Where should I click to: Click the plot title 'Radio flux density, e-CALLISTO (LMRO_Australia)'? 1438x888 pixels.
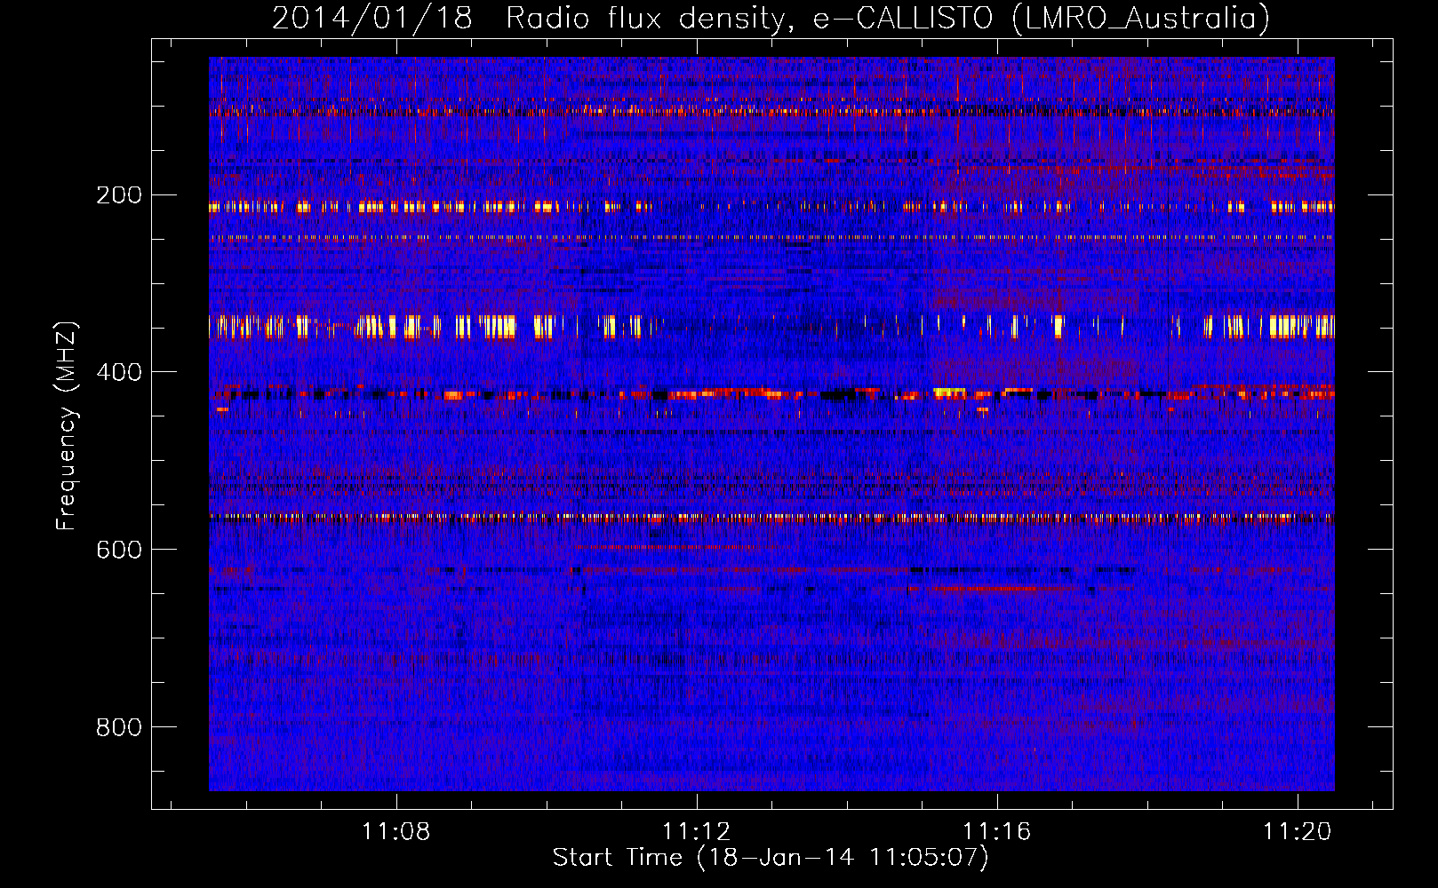click(x=888, y=18)
